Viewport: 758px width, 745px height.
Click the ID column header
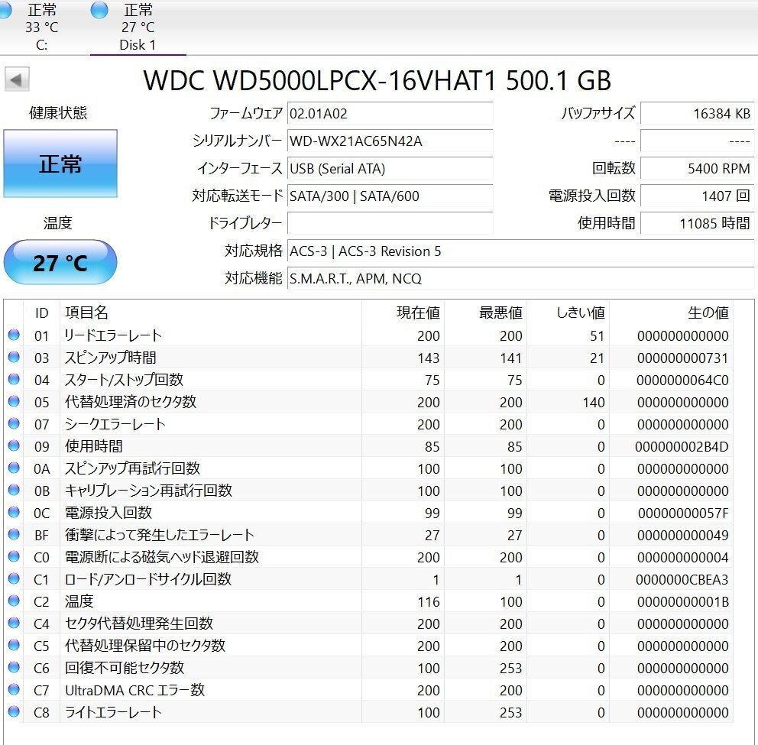(41, 313)
